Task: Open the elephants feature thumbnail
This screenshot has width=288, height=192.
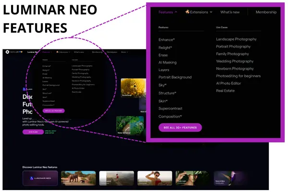Action: pos(78,178)
